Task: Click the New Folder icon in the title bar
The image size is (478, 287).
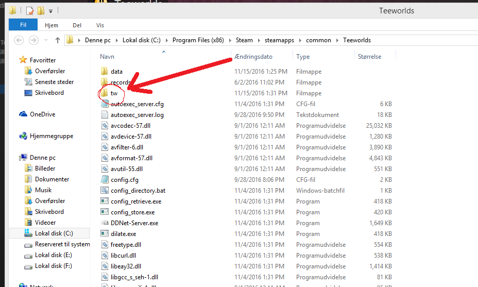Action: (x=41, y=10)
